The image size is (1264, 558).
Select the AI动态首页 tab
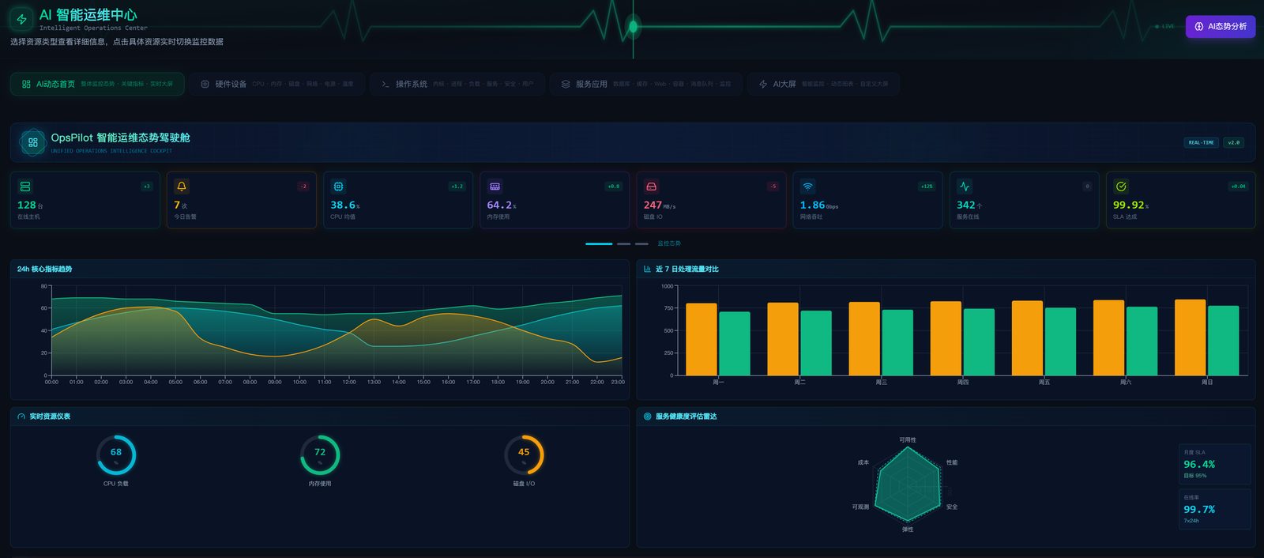point(97,84)
